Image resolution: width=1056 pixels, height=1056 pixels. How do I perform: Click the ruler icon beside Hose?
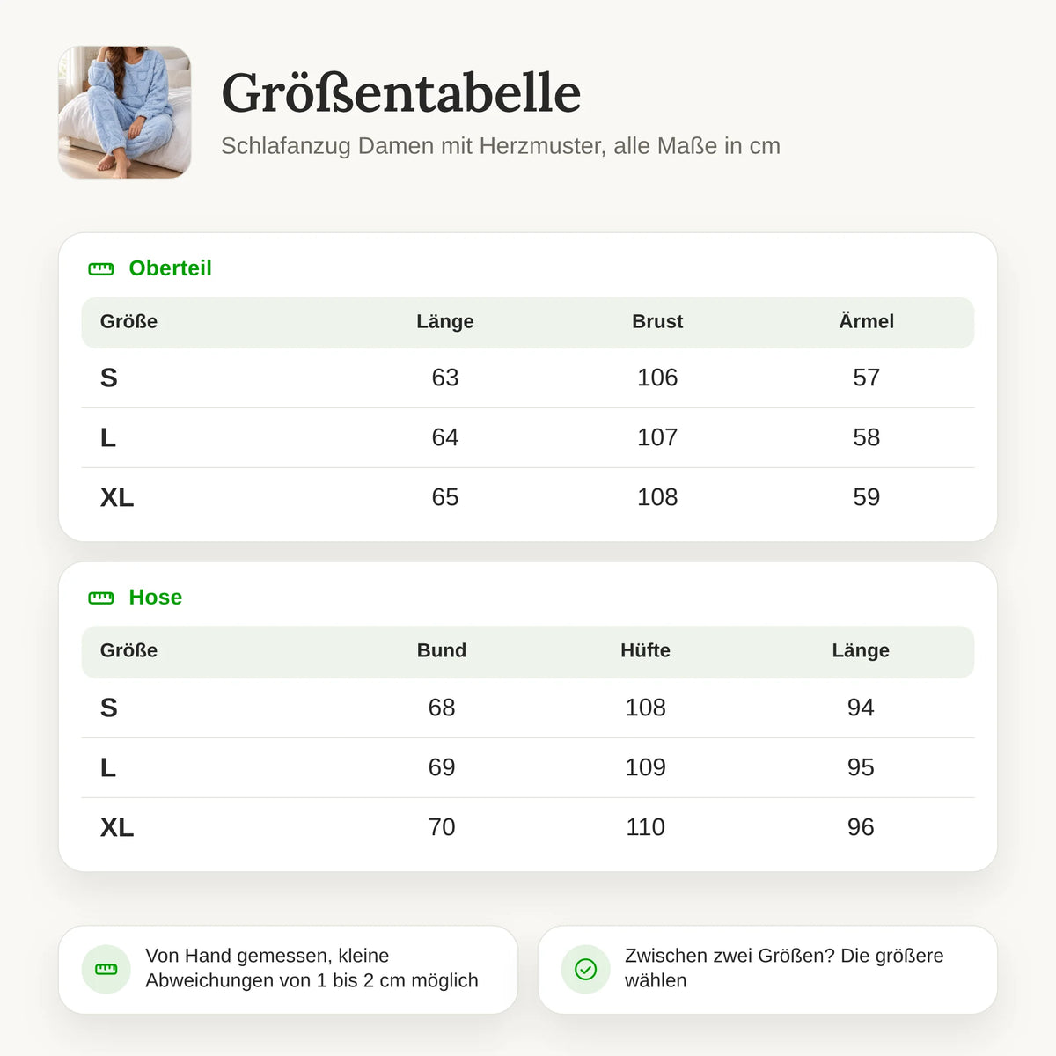pos(101,598)
